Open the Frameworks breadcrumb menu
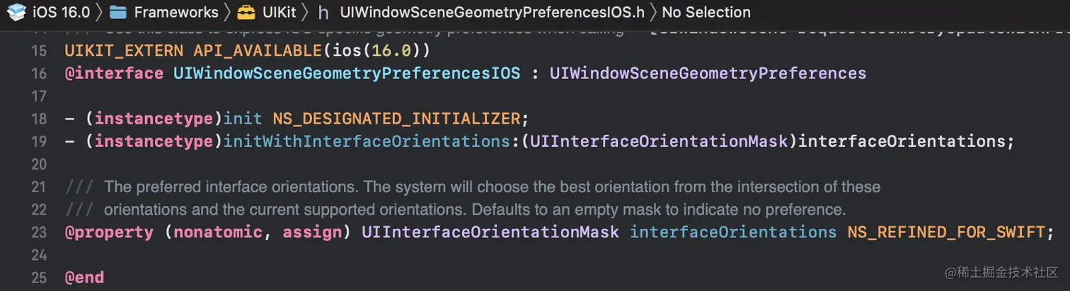 pos(176,12)
